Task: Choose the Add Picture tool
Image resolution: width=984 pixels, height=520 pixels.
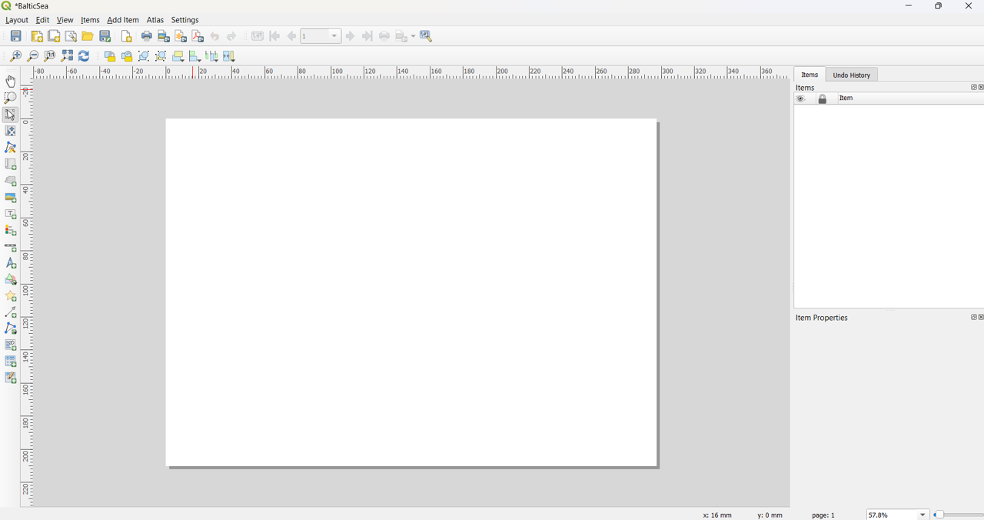Action: [11, 198]
